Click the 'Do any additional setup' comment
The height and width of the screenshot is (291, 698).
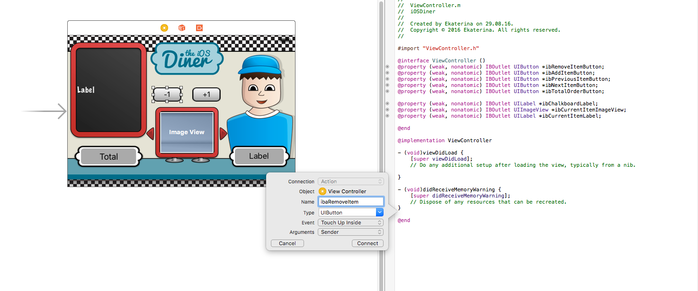tap(523, 165)
